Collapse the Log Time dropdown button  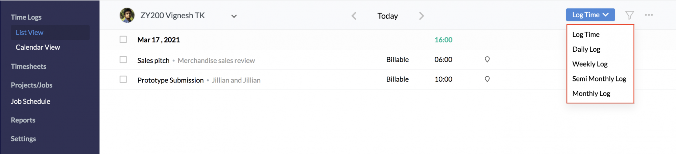pyautogui.click(x=590, y=15)
